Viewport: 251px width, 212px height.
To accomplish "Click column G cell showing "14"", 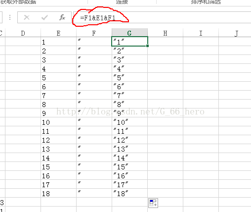I will [x=129, y=158].
